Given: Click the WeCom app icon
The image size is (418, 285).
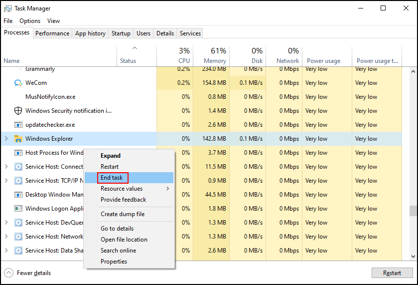Looking at the screenshot, I should tap(18, 83).
